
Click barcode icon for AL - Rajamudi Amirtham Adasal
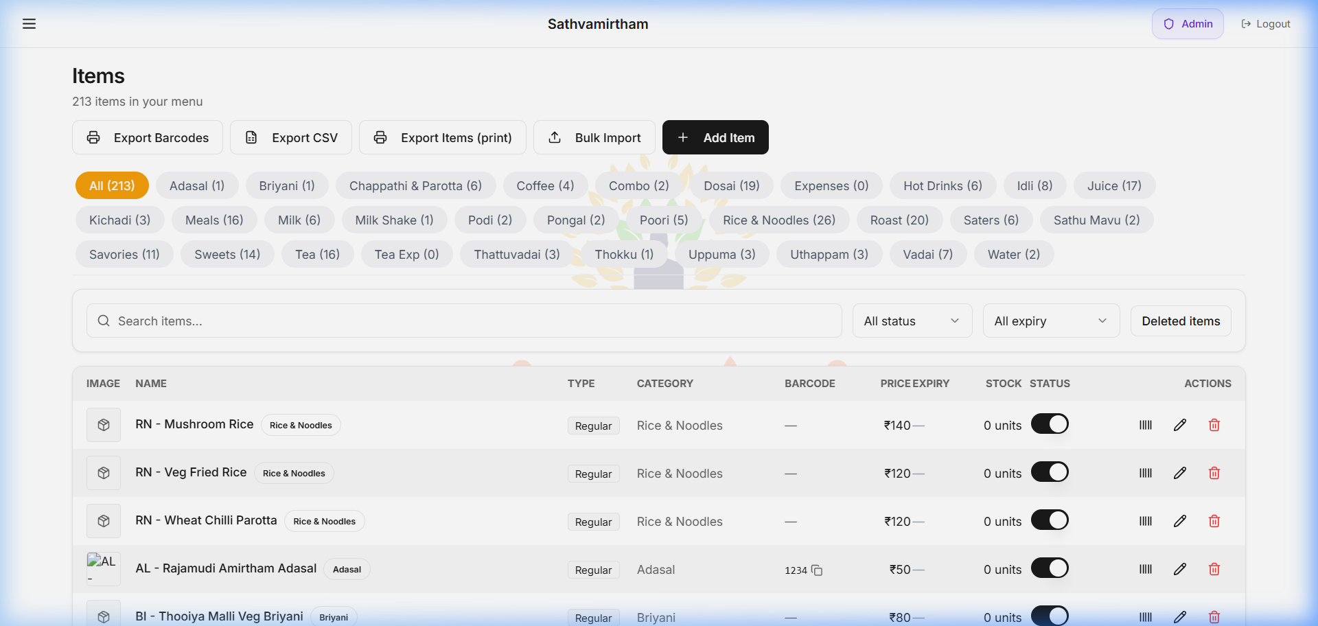(x=1146, y=569)
